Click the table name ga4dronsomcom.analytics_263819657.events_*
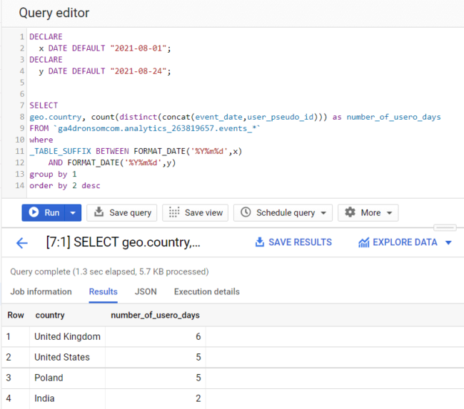The image size is (464, 409). [x=157, y=128]
